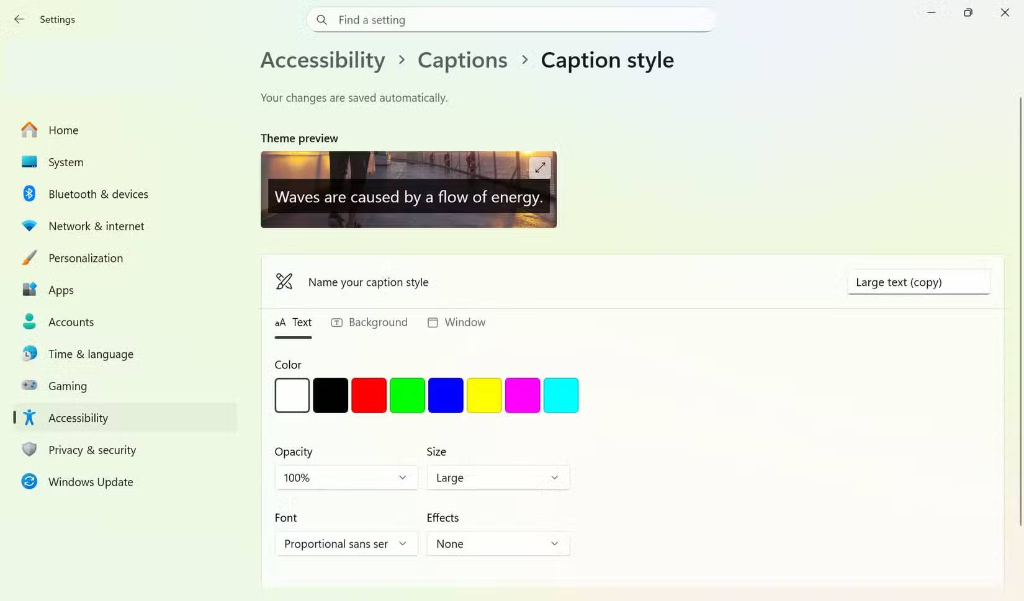Image resolution: width=1024 pixels, height=601 pixels.
Task: Click the caption style name field
Action: (x=918, y=282)
